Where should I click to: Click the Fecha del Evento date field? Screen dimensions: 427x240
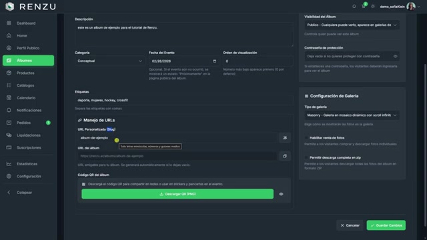pos(184,61)
